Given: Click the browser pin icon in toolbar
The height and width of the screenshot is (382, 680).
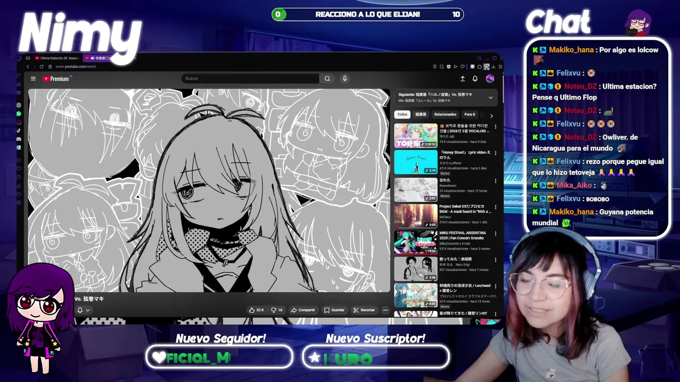Looking at the screenshot, I should [x=435, y=66].
